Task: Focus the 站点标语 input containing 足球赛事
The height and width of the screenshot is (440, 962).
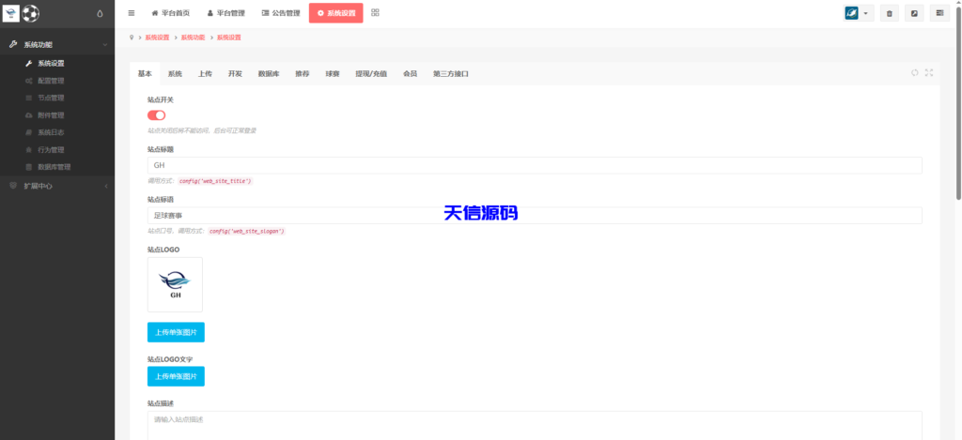Action: 535,215
